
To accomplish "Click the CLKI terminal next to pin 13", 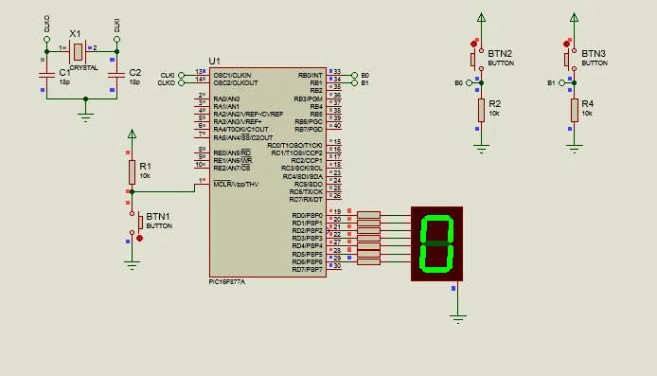I will pos(181,75).
